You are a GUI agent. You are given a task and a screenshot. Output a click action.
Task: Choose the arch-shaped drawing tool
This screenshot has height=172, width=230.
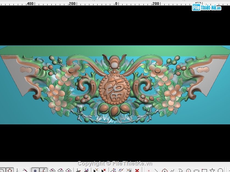tap(220, 171)
